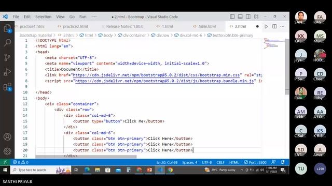Viewport: 332px width, 186px height.
Task: Click Bootstrap material breadcrumb
Action: click(x=36, y=35)
